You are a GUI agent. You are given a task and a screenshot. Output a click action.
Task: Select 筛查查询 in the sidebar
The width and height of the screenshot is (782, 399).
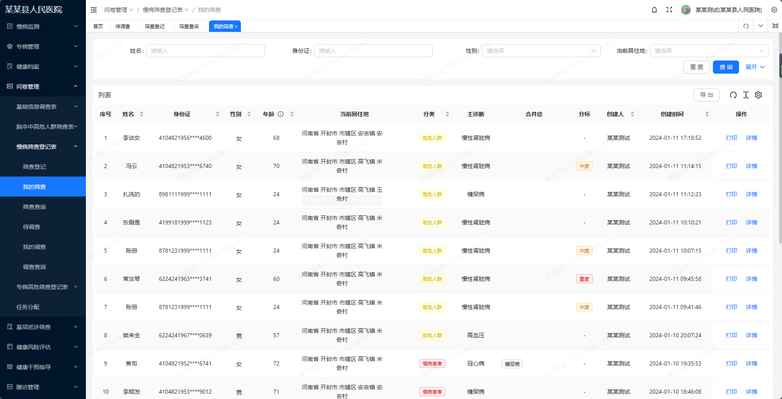[x=34, y=207]
